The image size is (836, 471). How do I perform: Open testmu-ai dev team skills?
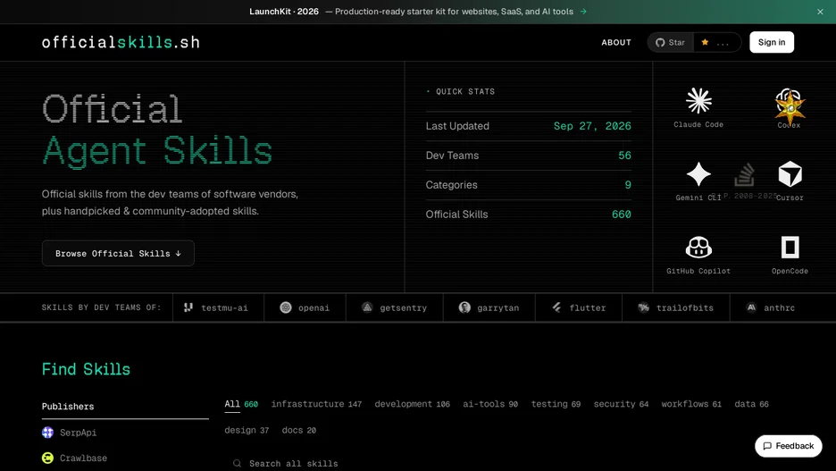[218, 307]
